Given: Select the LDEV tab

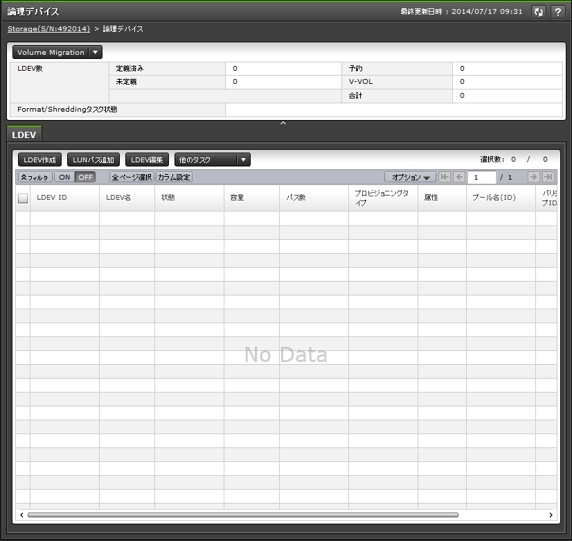Looking at the screenshot, I should pos(24,135).
